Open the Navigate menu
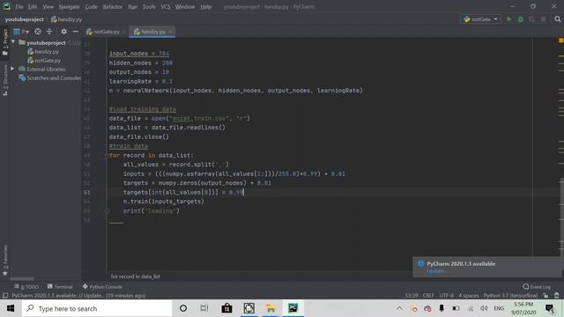This screenshot has height=317, width=564. pyautogui.click(x=69, y=7)
